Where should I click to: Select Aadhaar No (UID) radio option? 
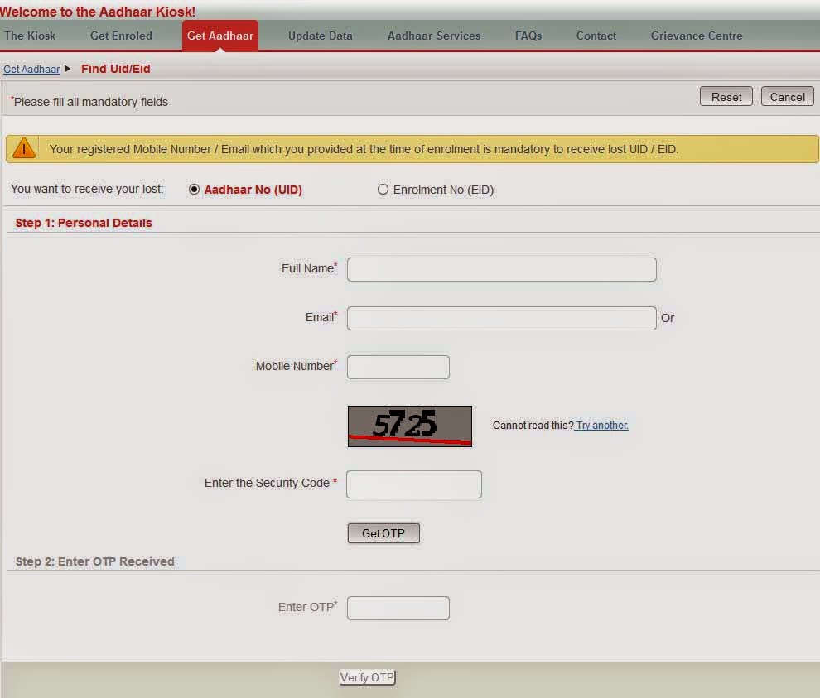tap(194, 190)
